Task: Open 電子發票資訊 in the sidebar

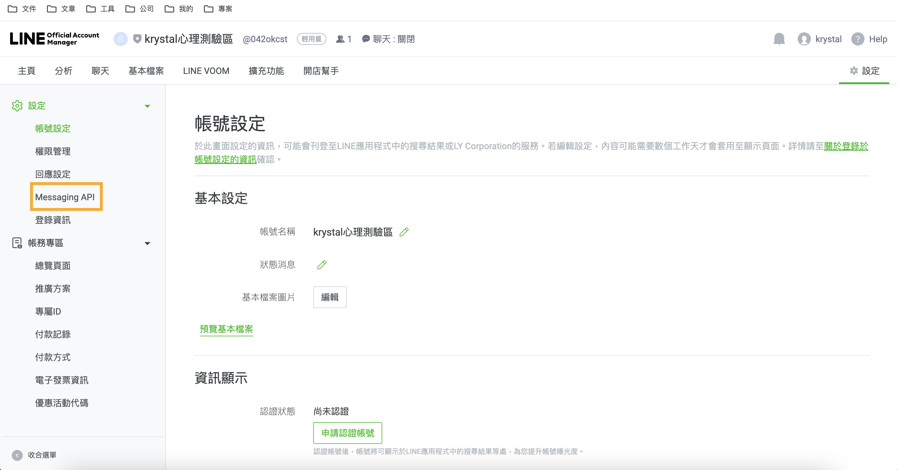Action: tap(62, 380)
